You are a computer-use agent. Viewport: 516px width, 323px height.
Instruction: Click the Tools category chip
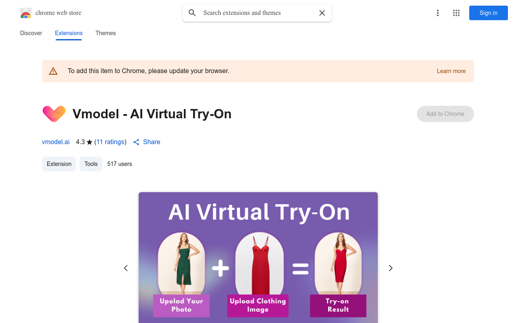(91, 164)
